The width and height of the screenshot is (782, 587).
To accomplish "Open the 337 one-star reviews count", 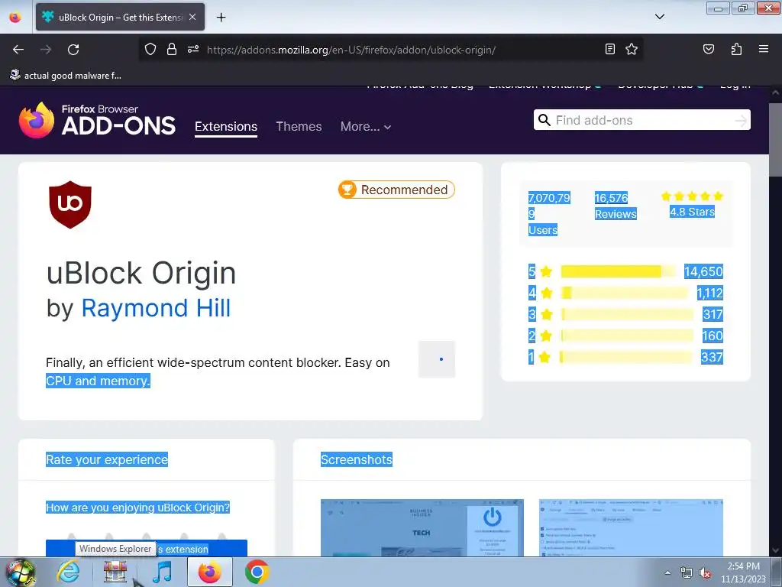I will point(712,358).
